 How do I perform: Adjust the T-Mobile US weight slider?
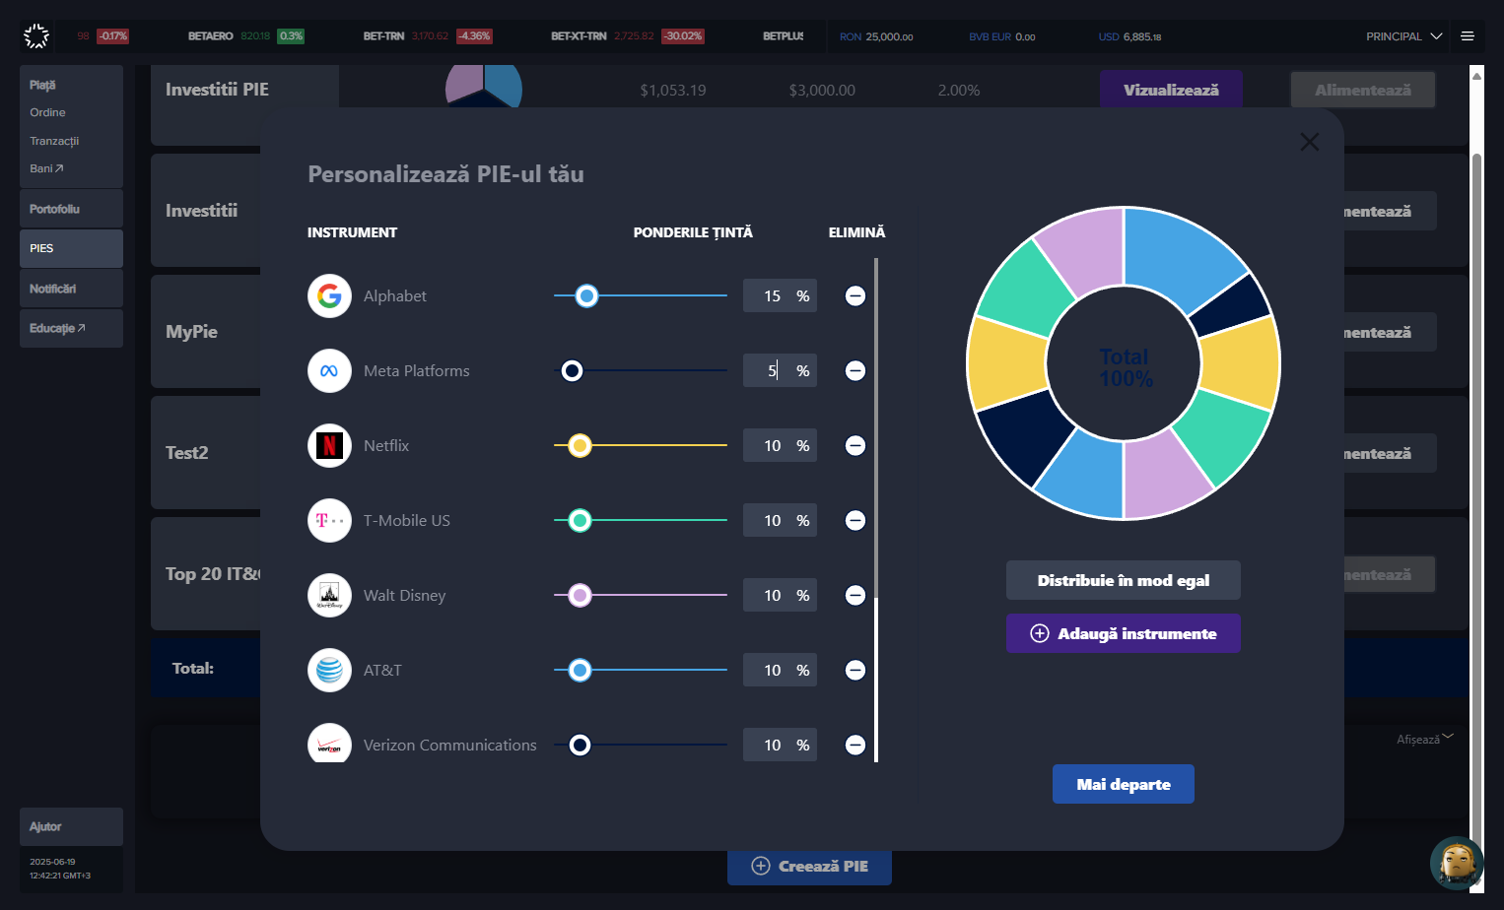click(641, 520)
